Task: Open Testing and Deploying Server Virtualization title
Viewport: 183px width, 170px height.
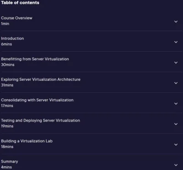Action: [x=40, y=121]
